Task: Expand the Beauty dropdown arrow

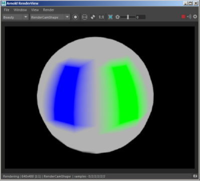Action: (26, 17)
